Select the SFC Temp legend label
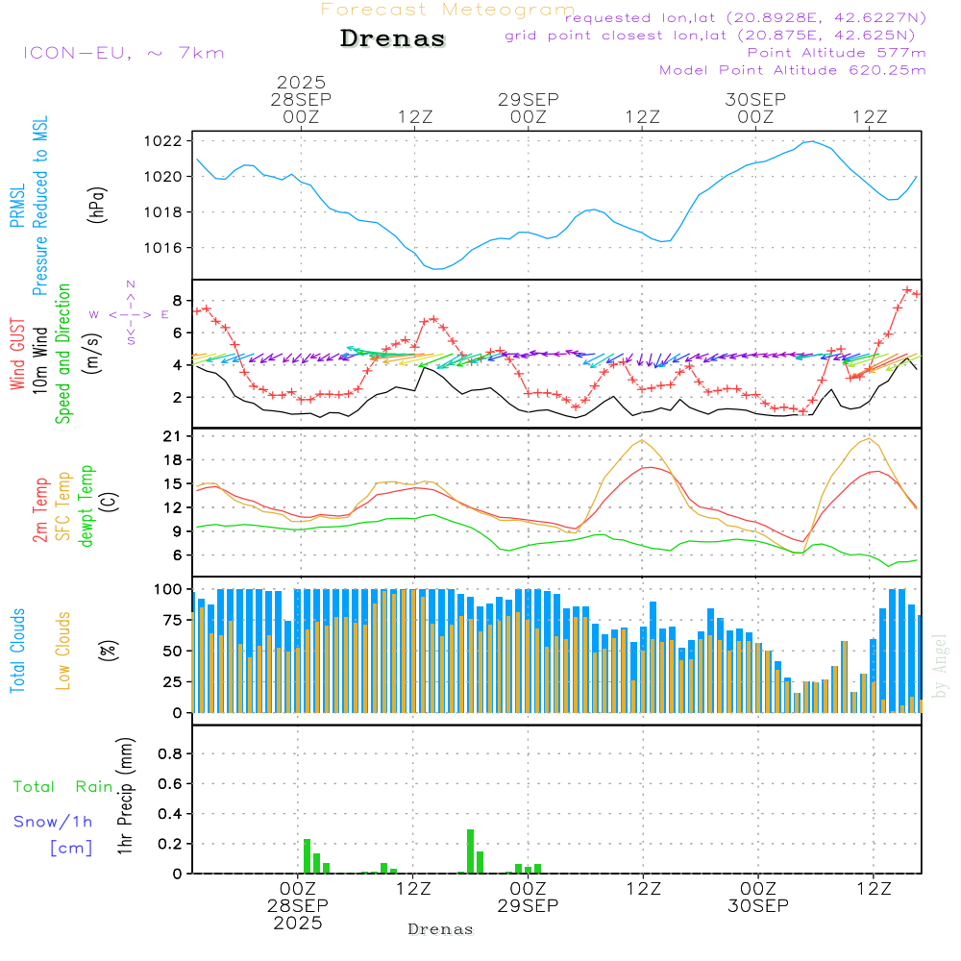Screen dimensions: 961x961 coord(63,505)
